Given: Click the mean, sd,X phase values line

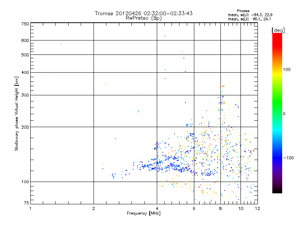Looking at the screenshot, I should pyautogui.click(x=250, y=19).
